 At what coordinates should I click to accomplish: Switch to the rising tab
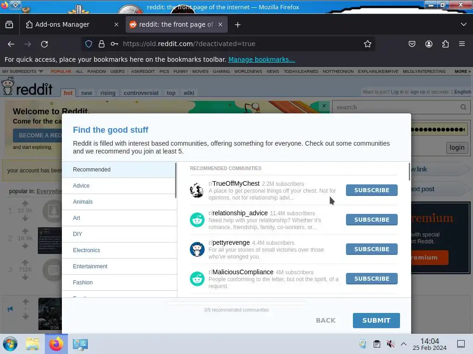[108, 93]
